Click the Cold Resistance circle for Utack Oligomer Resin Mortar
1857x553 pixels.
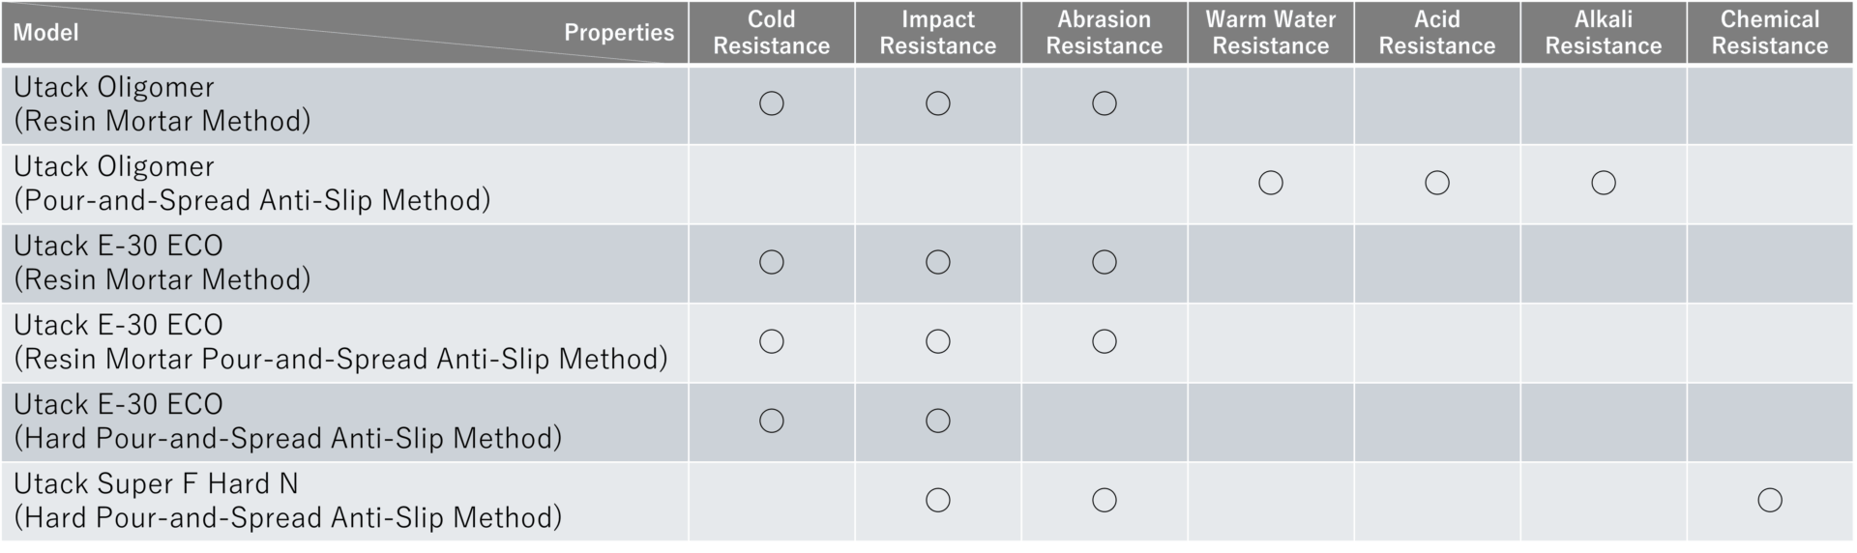(x=771, y=103)
